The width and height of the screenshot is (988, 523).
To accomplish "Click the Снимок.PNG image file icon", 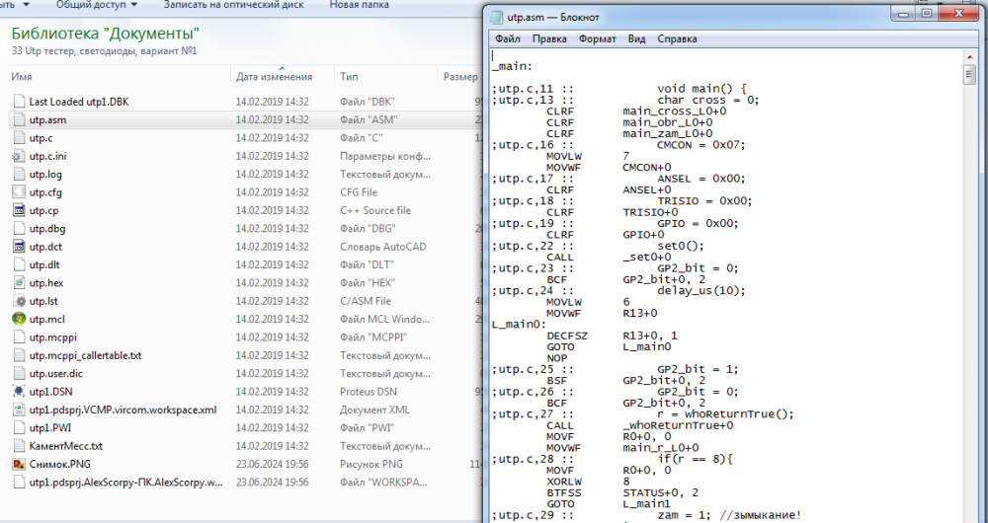I will pos(19,464).
